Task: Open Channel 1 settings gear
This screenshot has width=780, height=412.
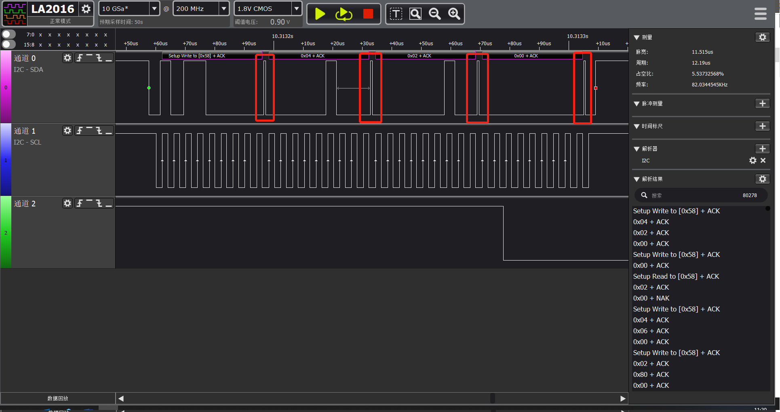Action: click(x=67, y=130)
